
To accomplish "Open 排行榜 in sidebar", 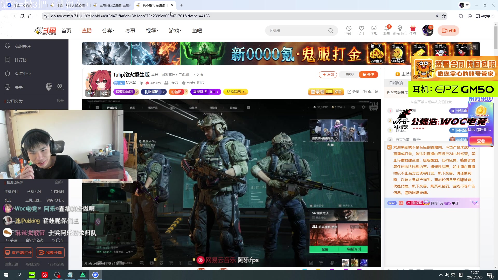I will 20,60.
